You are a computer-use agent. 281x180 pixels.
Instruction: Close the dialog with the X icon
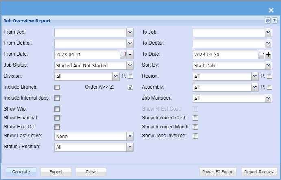271,10
